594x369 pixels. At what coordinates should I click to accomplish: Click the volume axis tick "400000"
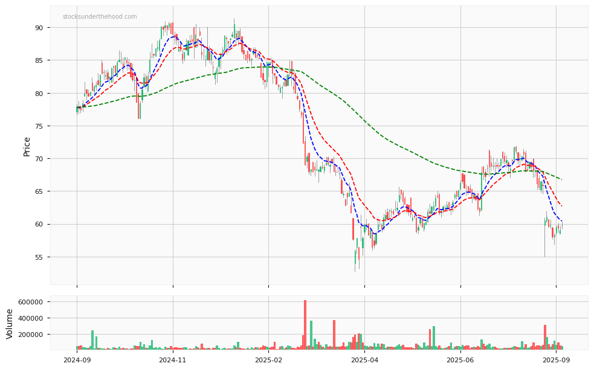pyautogui.click(x=31, y=318)
